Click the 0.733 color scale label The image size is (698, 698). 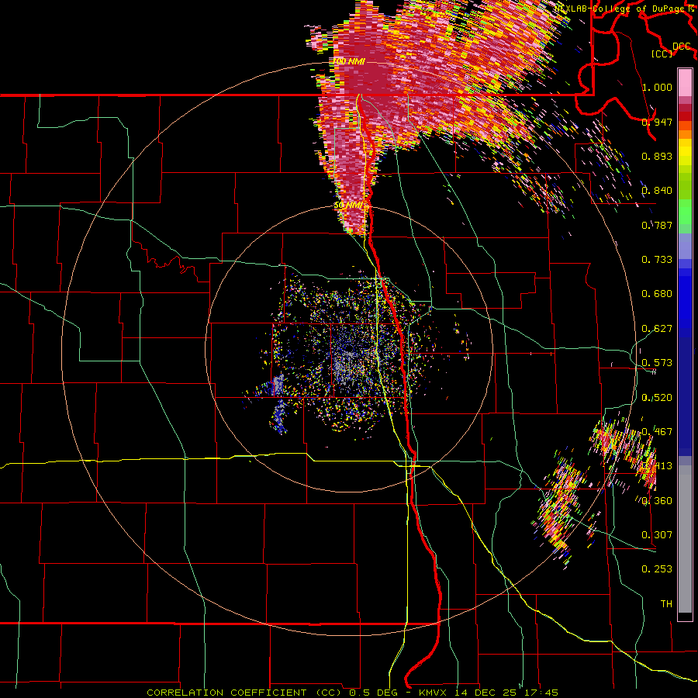point(657,260)
